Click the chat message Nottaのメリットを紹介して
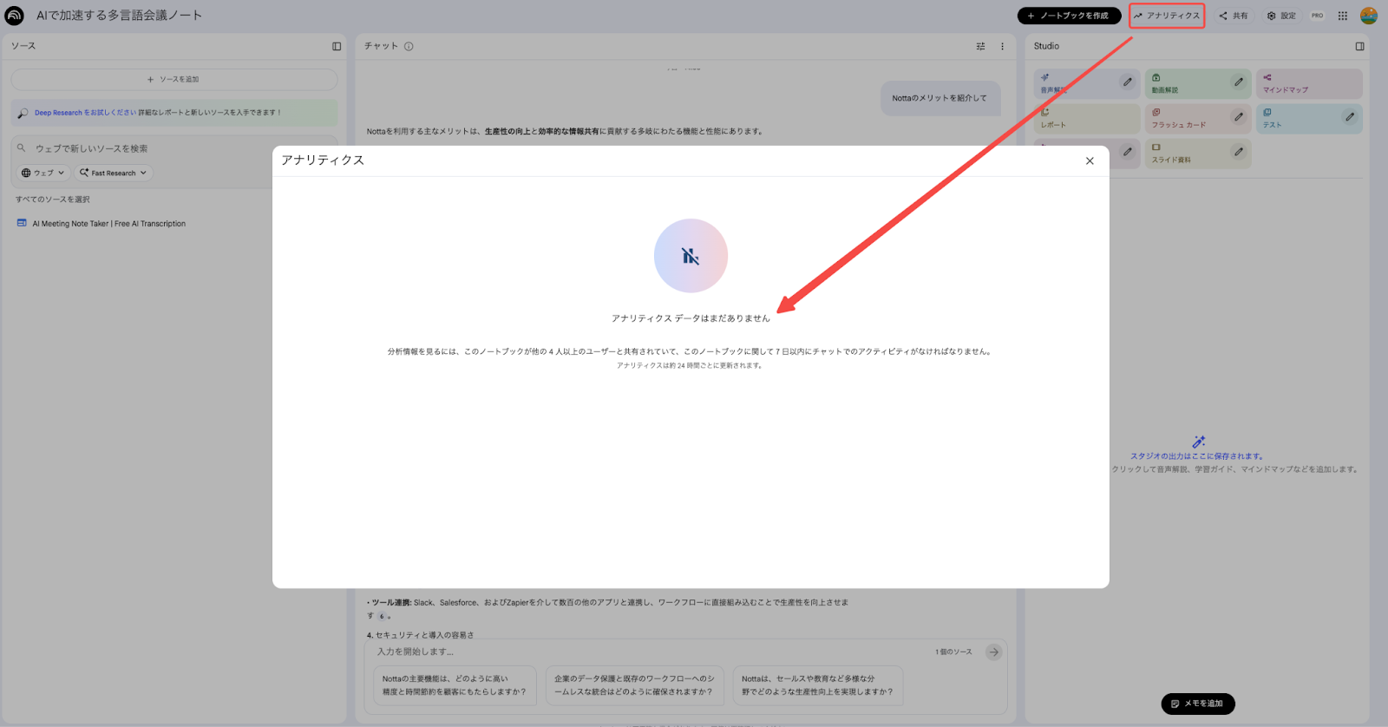The width and height of the screenshot is (1388, 727). [940, 98]
